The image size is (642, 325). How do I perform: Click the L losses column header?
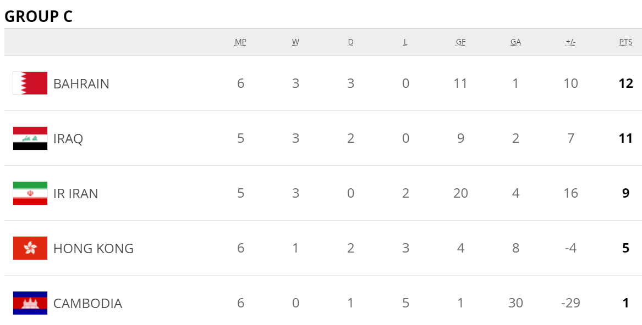tap(405, 42)
